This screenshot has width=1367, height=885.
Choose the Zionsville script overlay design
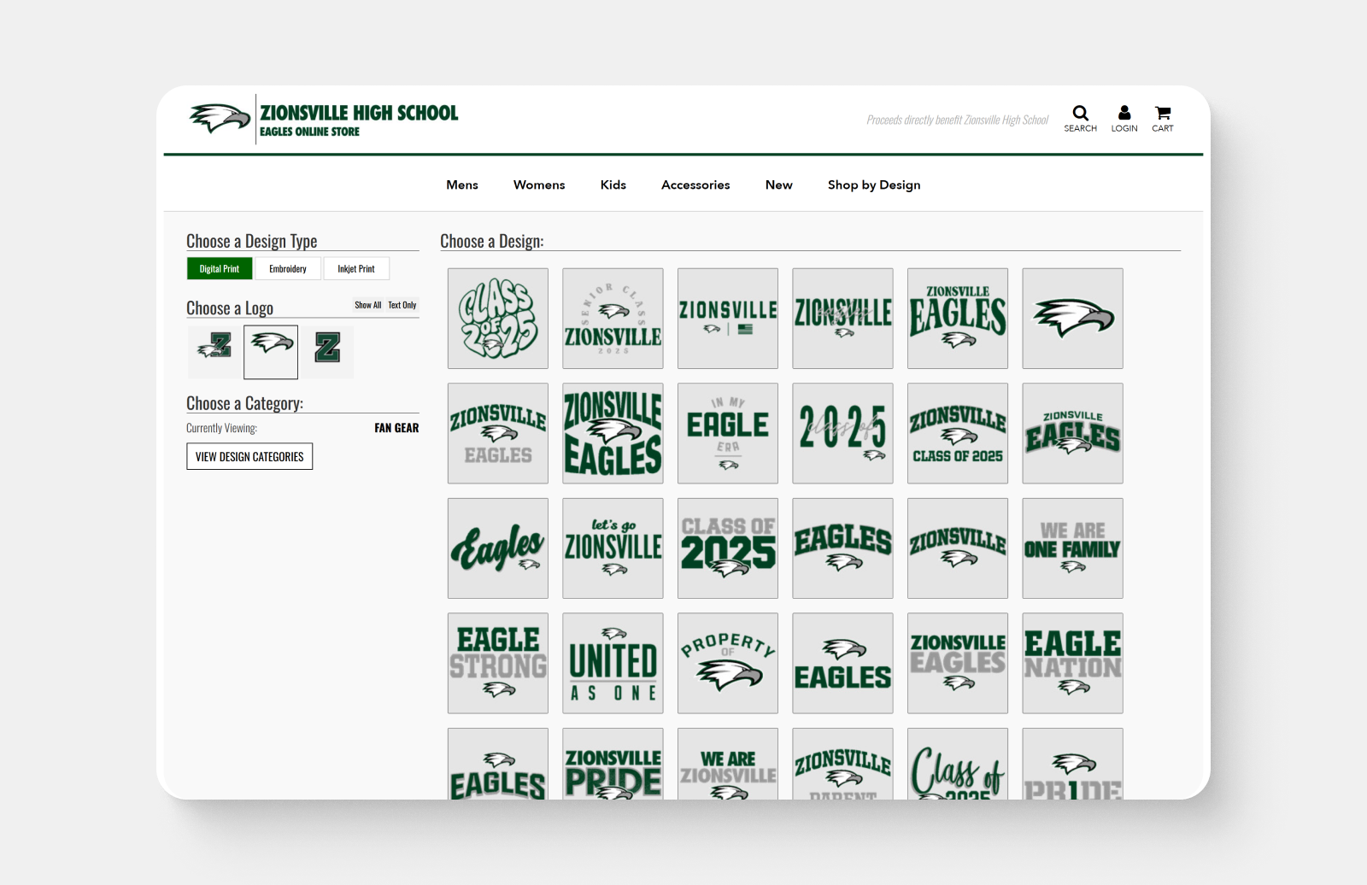[842, 319]
